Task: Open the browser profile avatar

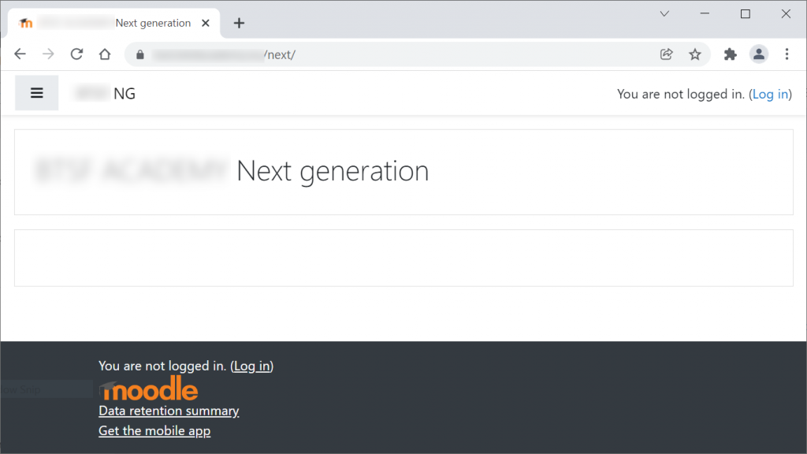Action: point(758,54)
